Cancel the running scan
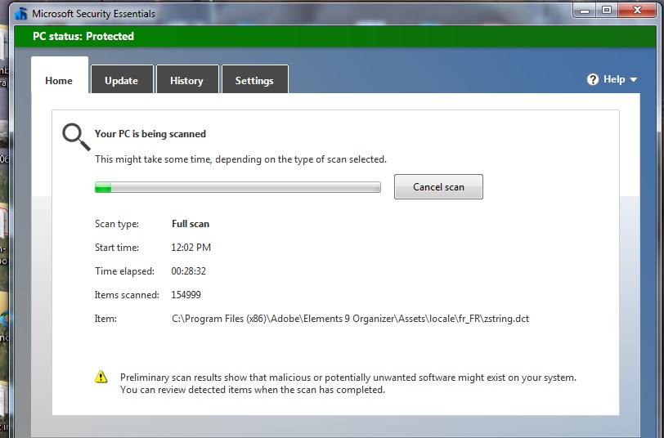This screenshot has width=664, height=438. pyautogui.click(x=438, y=186)
